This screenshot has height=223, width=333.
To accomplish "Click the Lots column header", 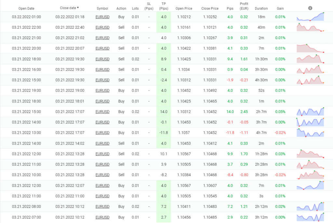I will point(135,8).
